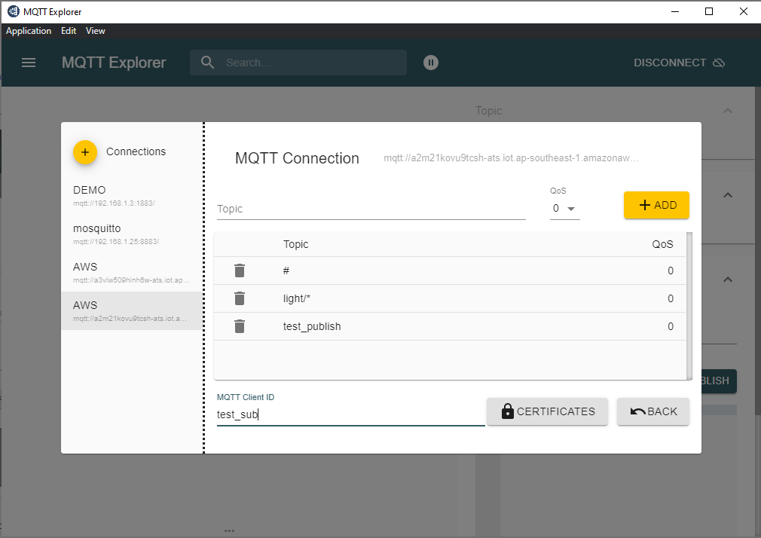
Task: Click the pause updates icon
Action: pyautogui.click(x=430, y=63)
